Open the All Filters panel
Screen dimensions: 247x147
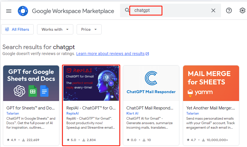coord(17,29)
